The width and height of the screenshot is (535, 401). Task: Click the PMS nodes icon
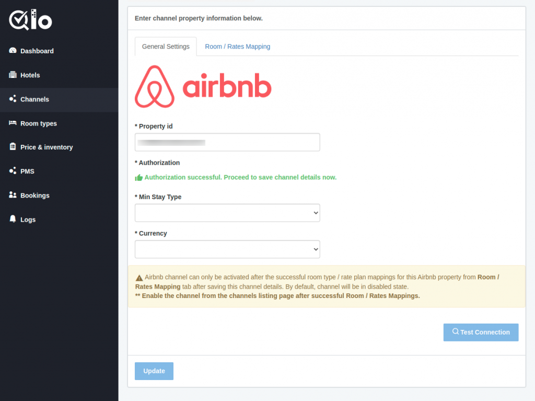pos(13,171)
